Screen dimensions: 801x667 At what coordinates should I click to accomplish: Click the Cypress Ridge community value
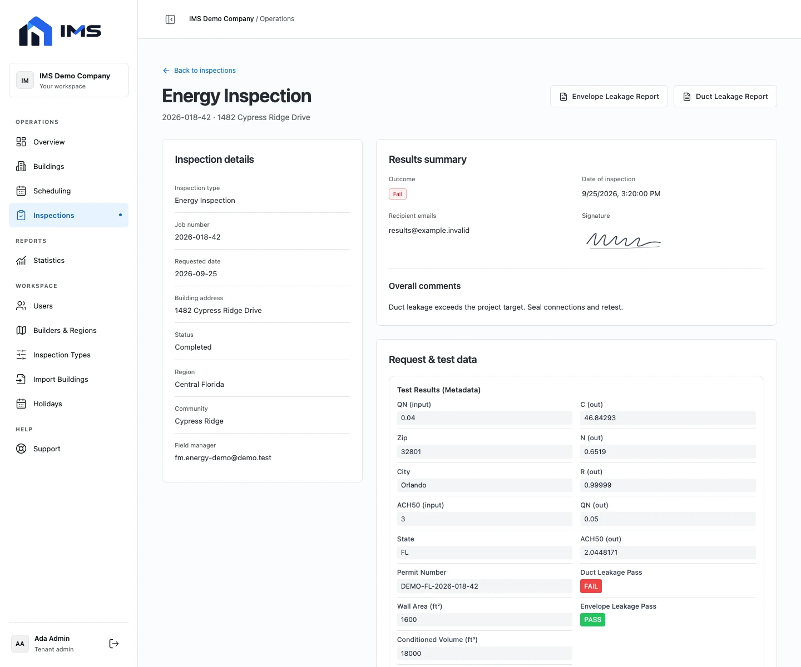[x=199, y=421]
